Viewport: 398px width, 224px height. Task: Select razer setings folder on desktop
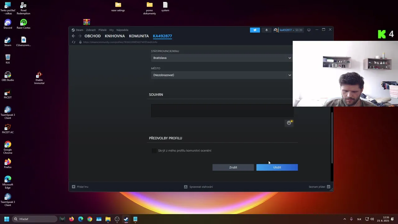click(x=118, y=7)
